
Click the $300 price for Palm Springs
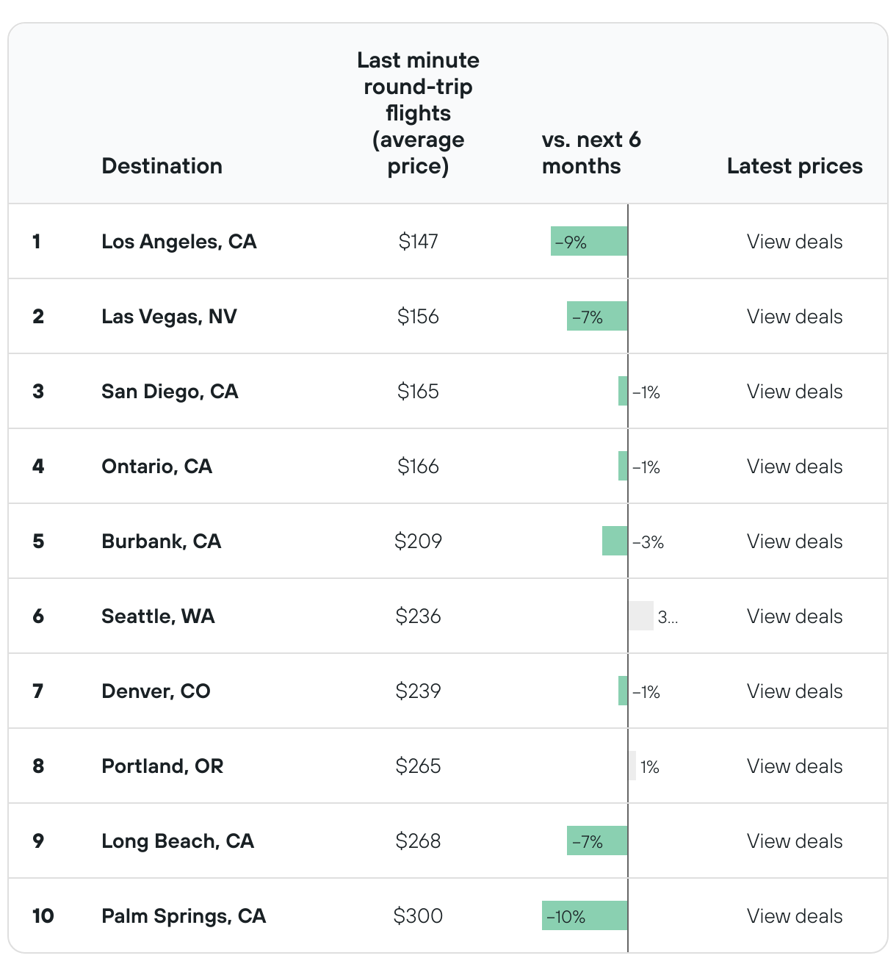(x=418, y=916)
